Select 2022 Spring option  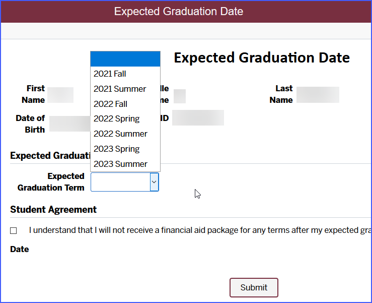pyautogui.click(x=125, y=119)
